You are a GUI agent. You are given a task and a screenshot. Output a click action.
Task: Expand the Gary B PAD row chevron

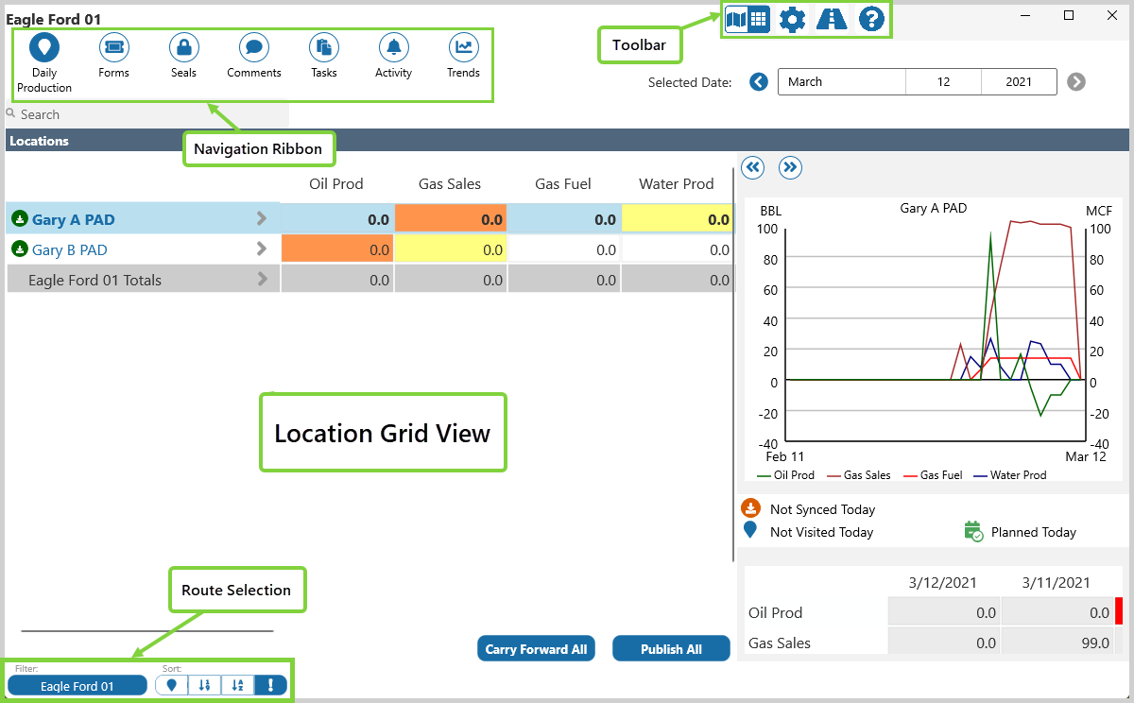(x=262, y=249)
